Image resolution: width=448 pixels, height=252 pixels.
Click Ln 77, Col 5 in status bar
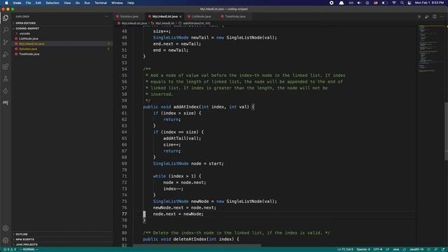345,249
